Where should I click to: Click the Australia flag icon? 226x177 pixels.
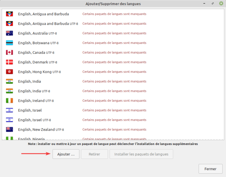[10, 33]
